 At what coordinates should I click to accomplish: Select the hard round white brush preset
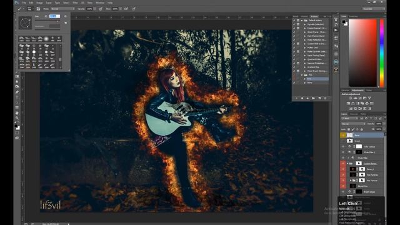[34, 52]
